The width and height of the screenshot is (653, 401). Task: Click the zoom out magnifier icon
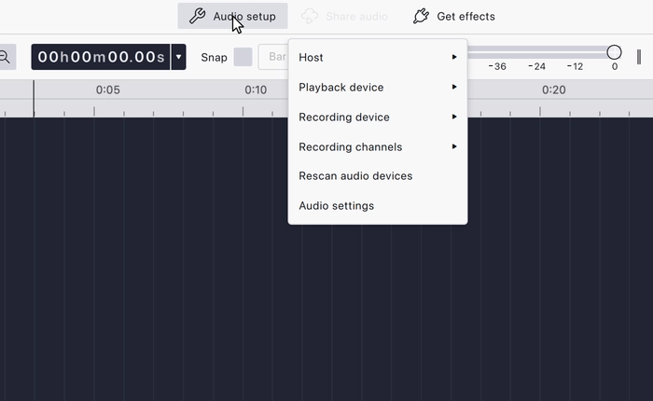pos(4,57)
